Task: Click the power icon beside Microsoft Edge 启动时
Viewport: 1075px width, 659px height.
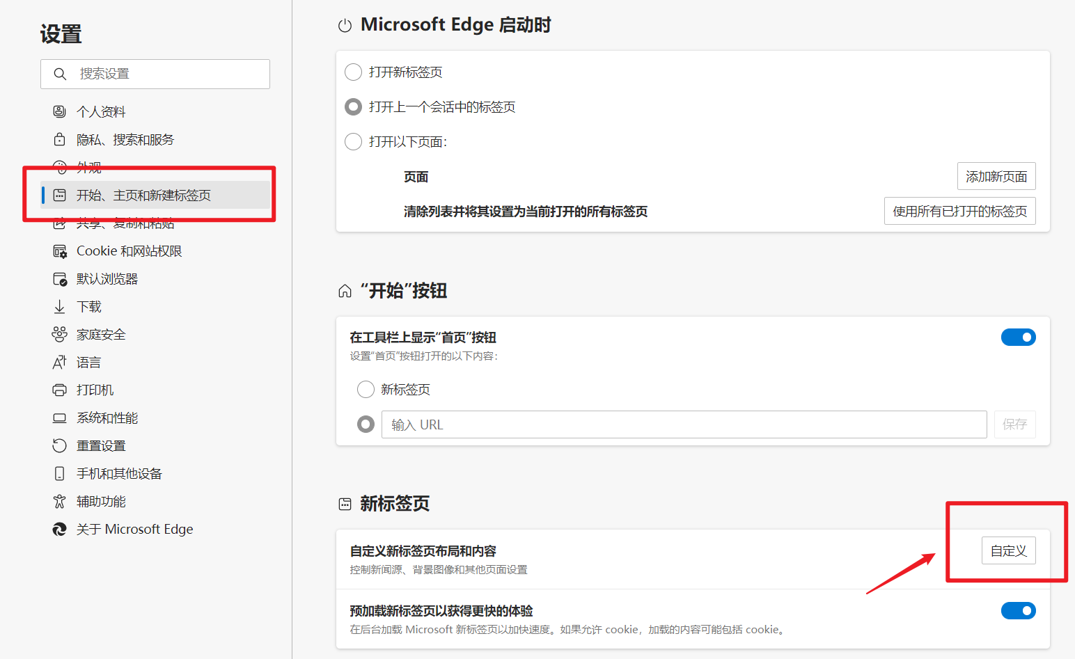Action: pos(345,26)
